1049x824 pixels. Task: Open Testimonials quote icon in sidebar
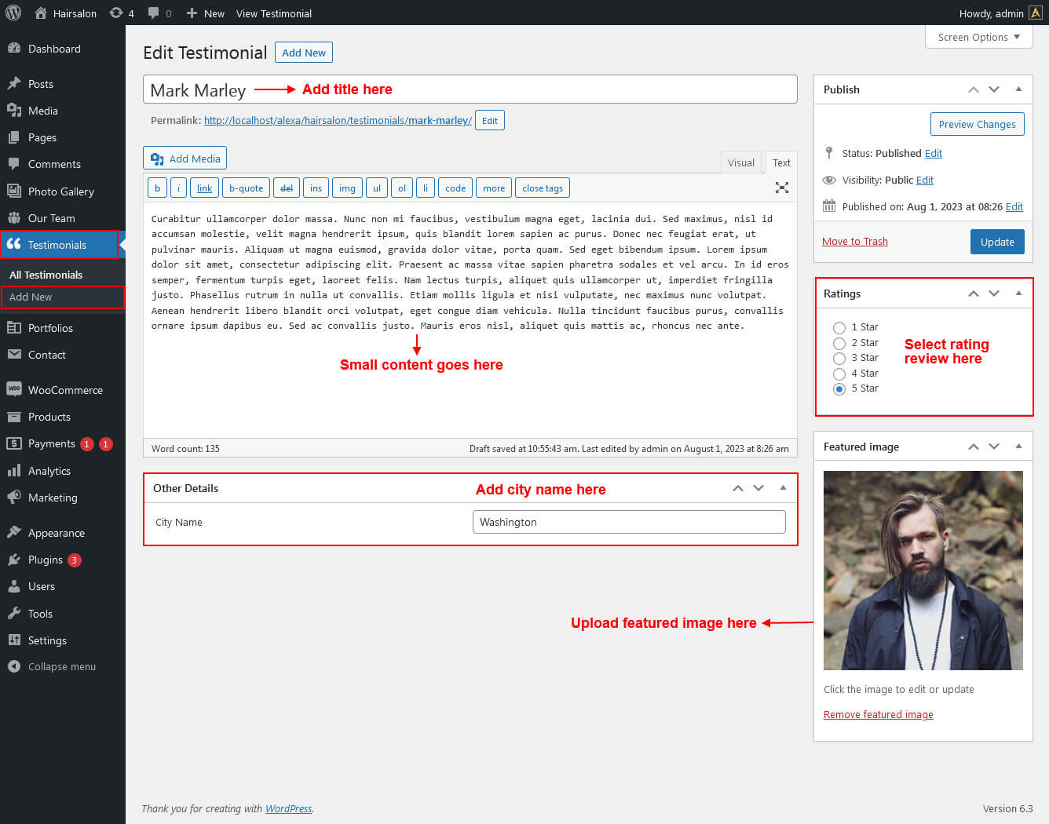[x=14, y=244]
